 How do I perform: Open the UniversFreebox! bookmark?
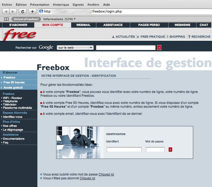(x=26, y=19)
